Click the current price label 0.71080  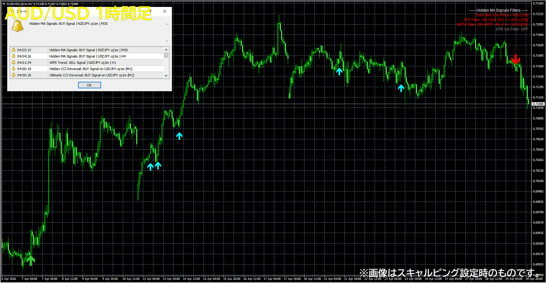[x=538, y=104]
